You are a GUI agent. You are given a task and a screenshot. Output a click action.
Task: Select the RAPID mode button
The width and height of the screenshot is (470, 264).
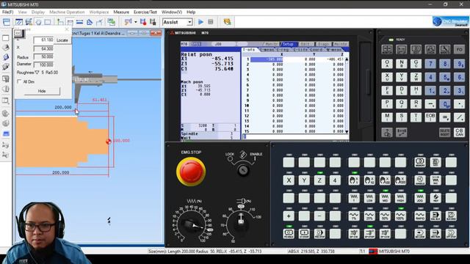coord(420,216)
